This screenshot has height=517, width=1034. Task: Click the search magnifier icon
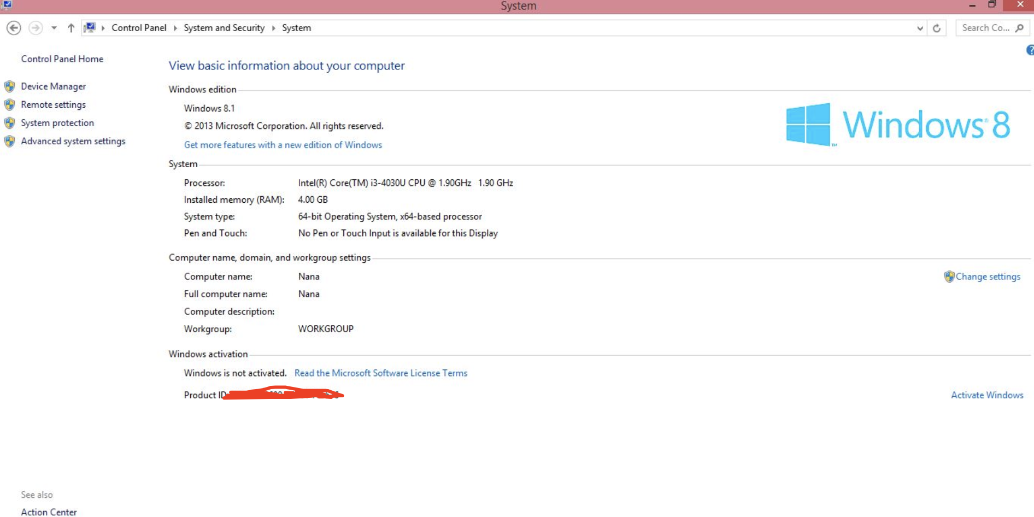[x=1019, y=28]
